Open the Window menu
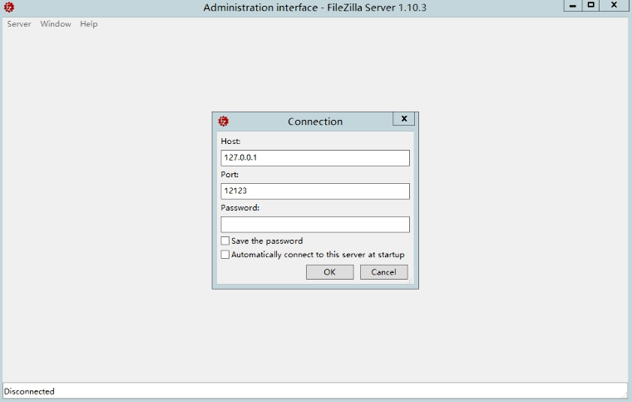The width and height of the screenshot is (632, 402). point(56,24)
